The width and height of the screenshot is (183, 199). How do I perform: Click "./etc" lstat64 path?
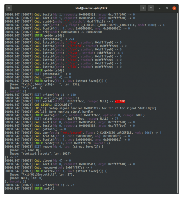pos(71,60)
